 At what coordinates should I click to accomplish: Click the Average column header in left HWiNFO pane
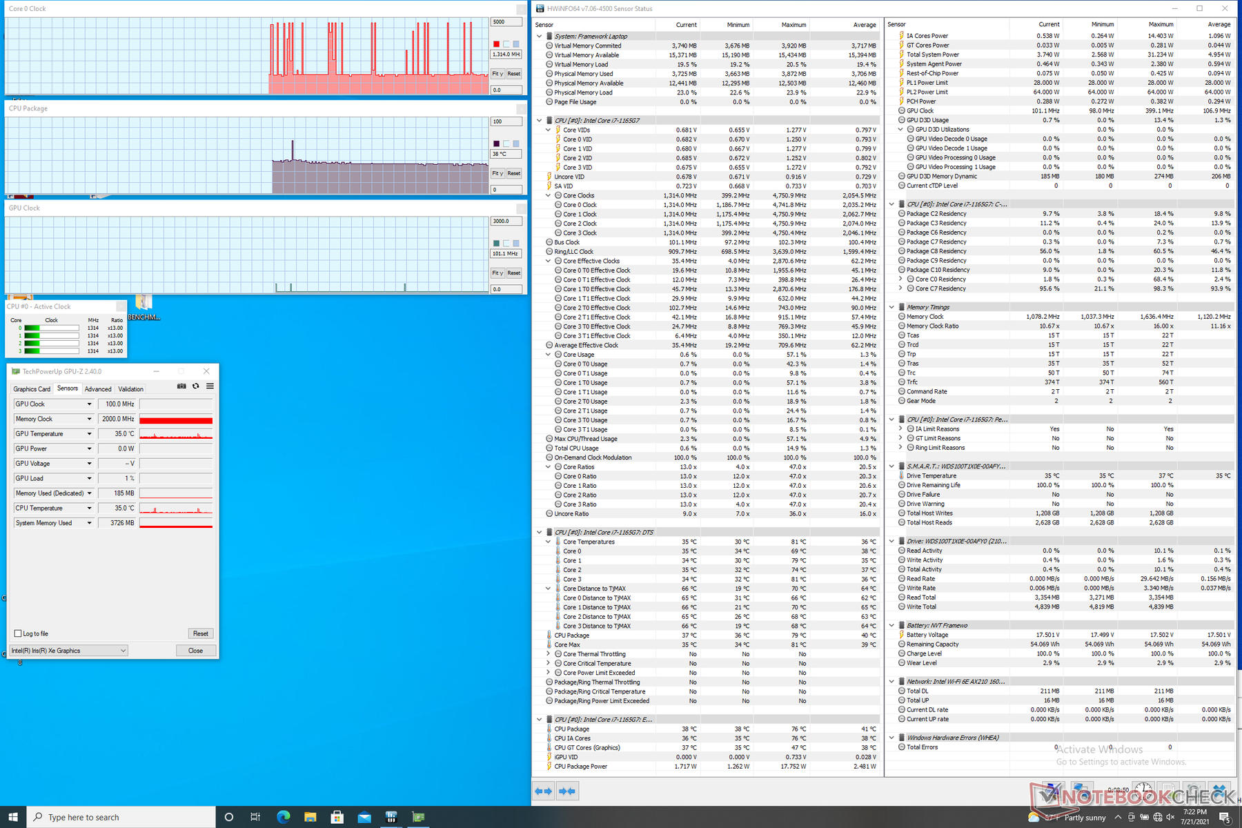tap(865, 25)
